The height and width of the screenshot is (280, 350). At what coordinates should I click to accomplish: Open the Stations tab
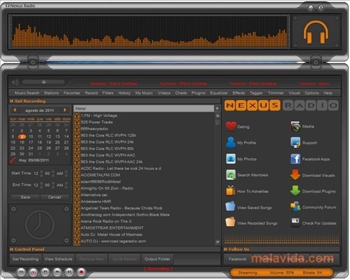tap(51, 93)
